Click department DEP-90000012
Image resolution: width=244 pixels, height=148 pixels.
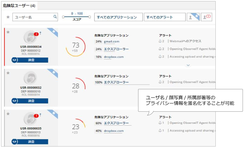(31, 51)
